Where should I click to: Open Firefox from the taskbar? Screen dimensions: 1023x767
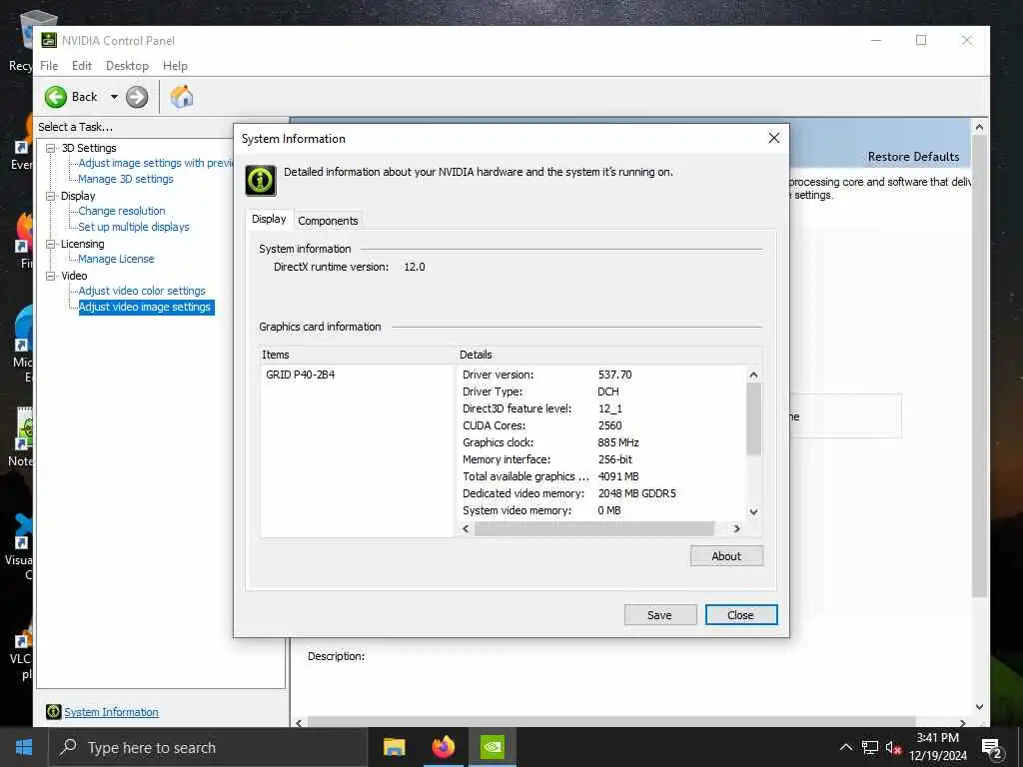pyautogui.click(x=443, y=747)
